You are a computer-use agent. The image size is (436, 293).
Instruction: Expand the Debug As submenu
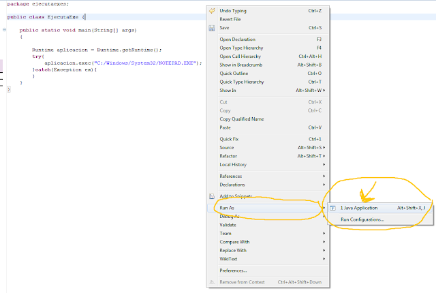point(268,216)
